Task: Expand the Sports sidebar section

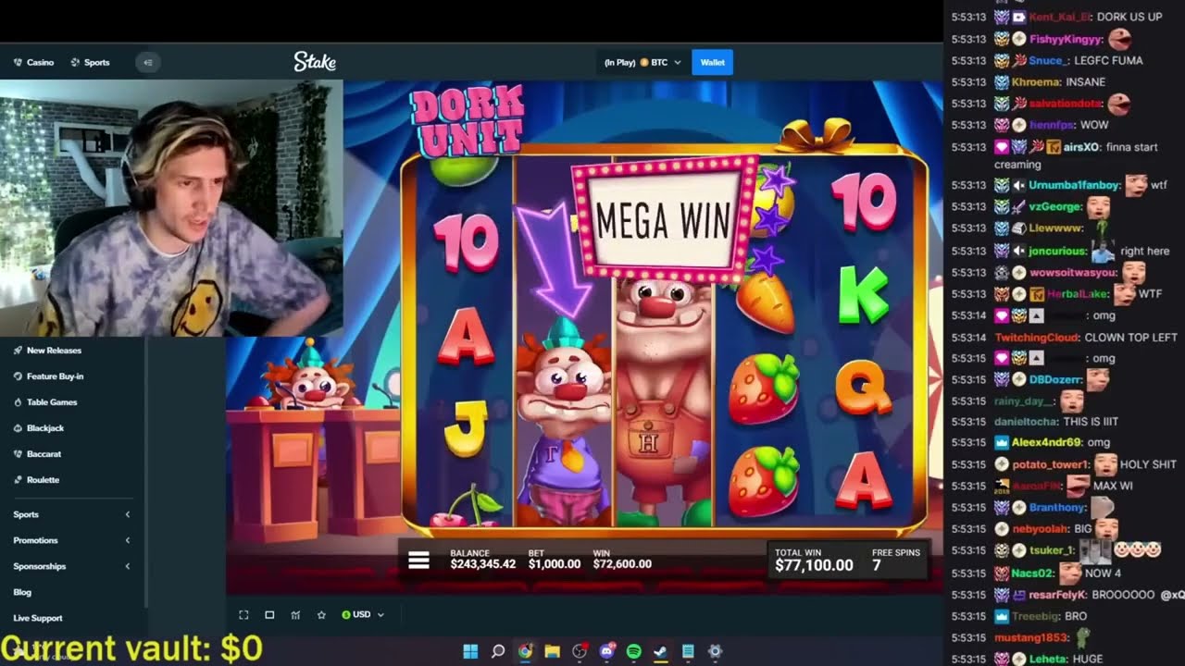Action: coord(71,514)
